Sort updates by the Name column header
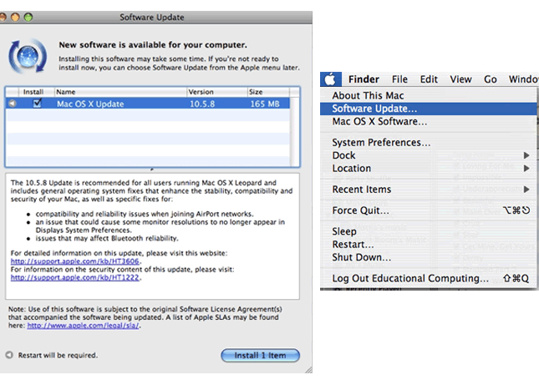Screen dimensions: 539x385 120,92
